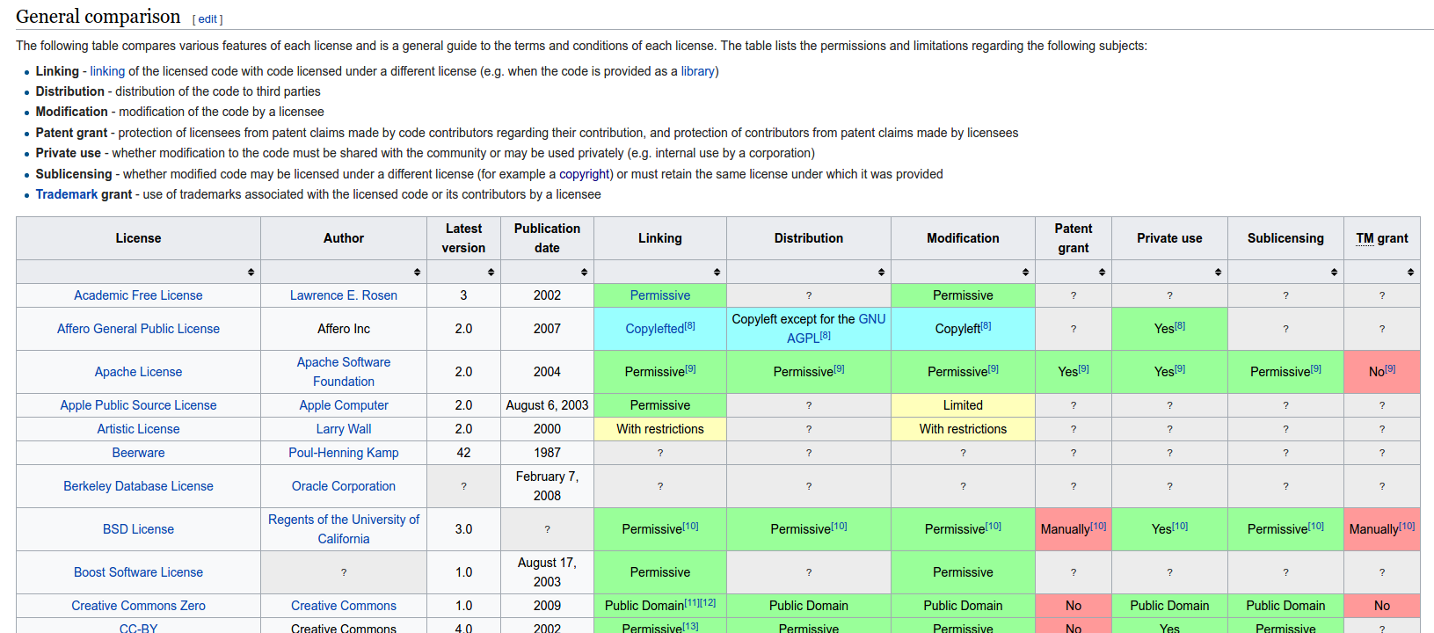Open GNU AGPL link in Distribution cell
This screenshot has height=633, width=1434.
click(835, 329)
